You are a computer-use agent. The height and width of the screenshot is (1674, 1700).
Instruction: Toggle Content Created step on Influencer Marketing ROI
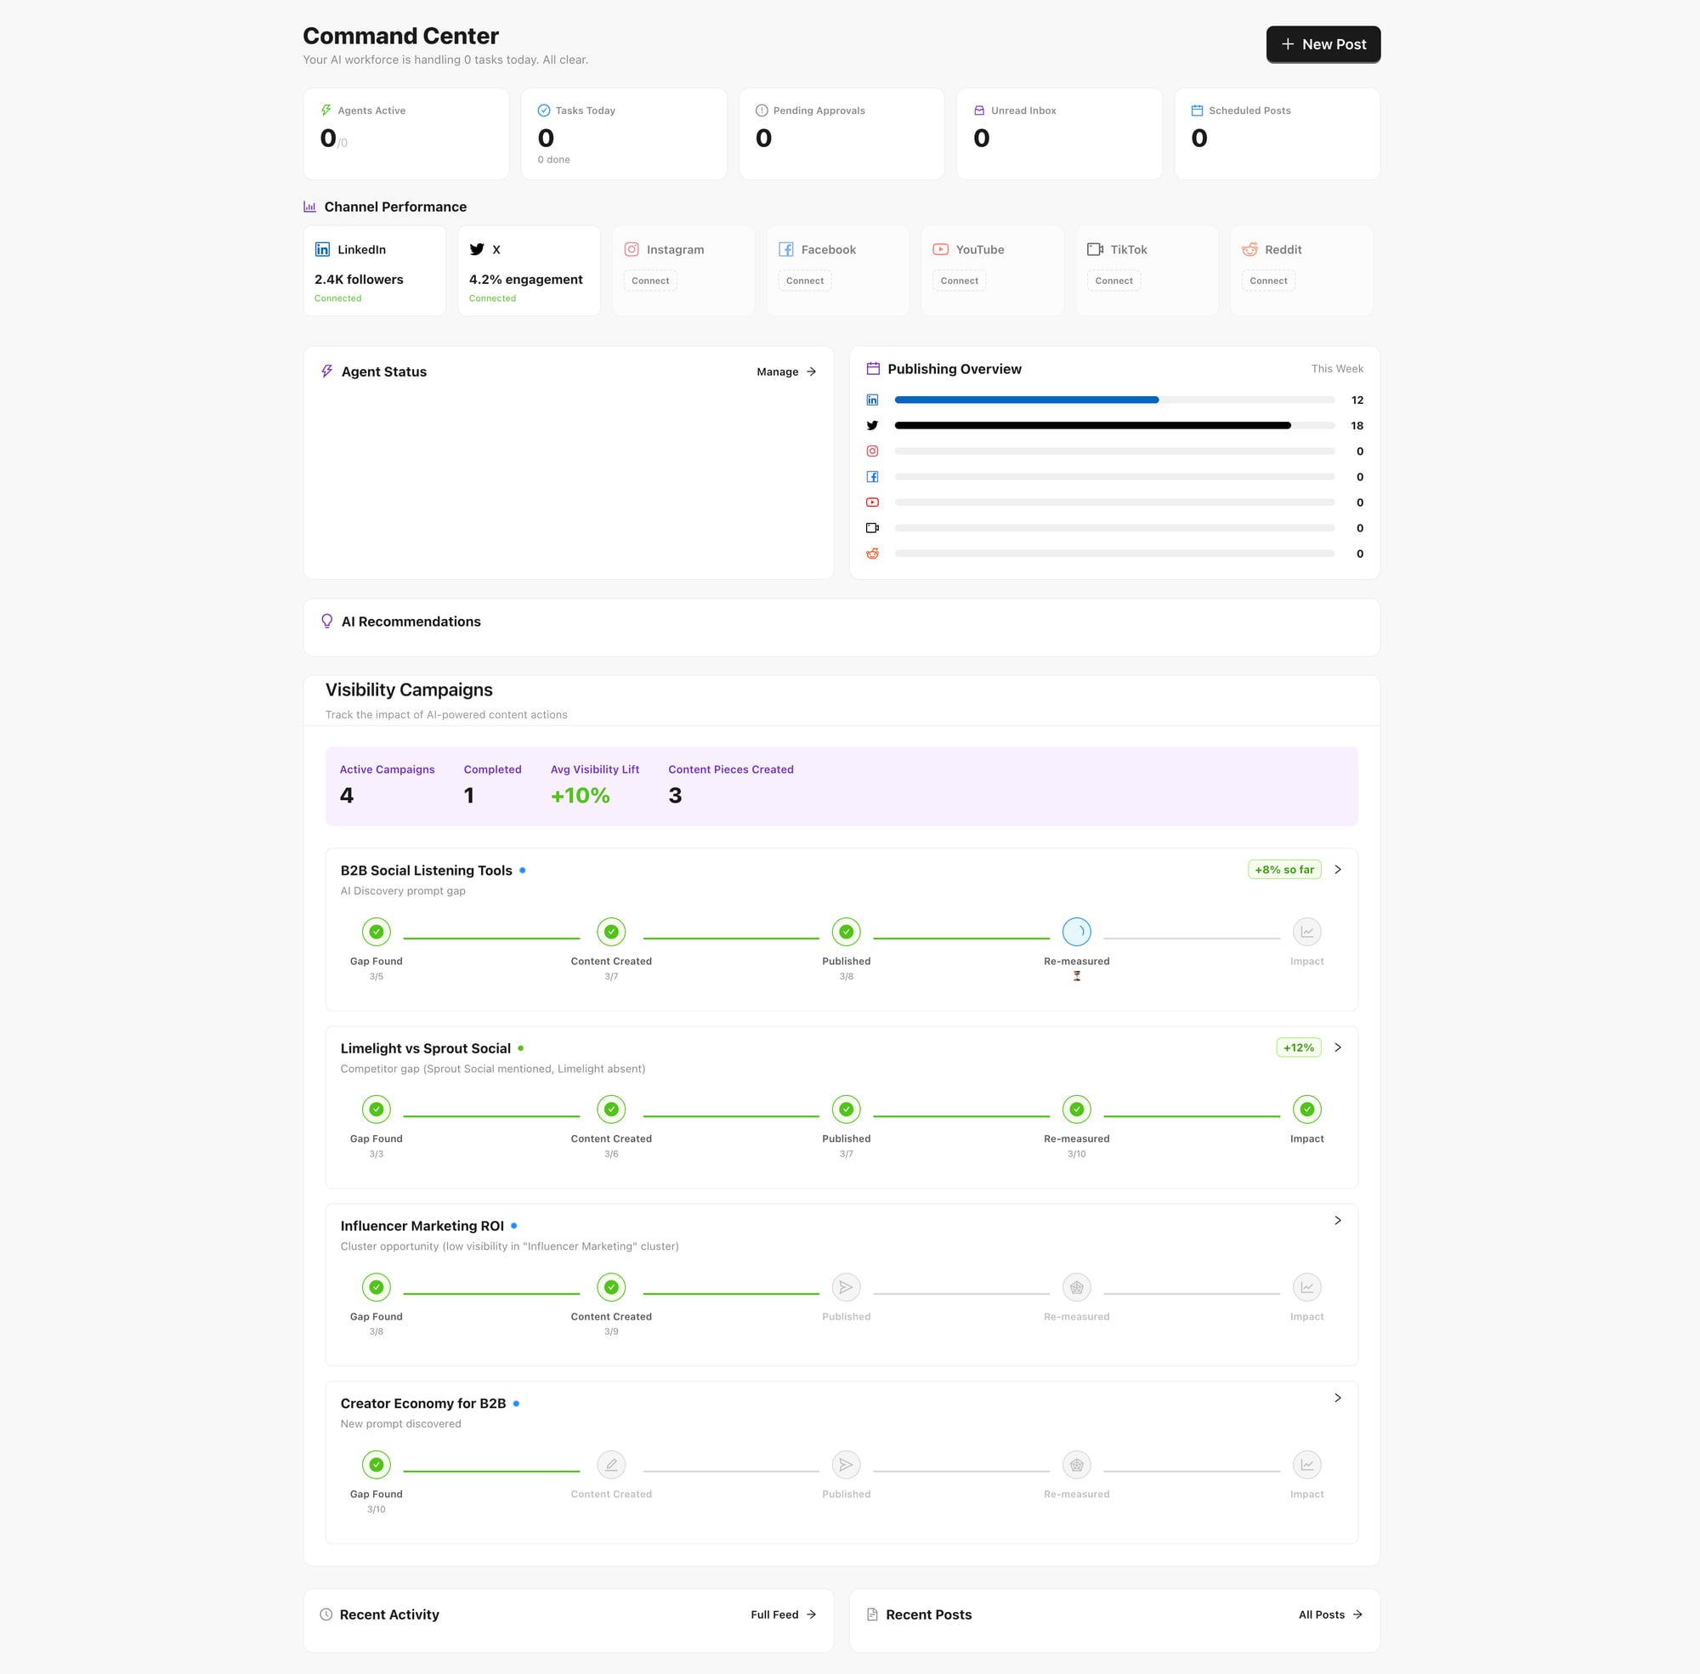coord(611,1286)
